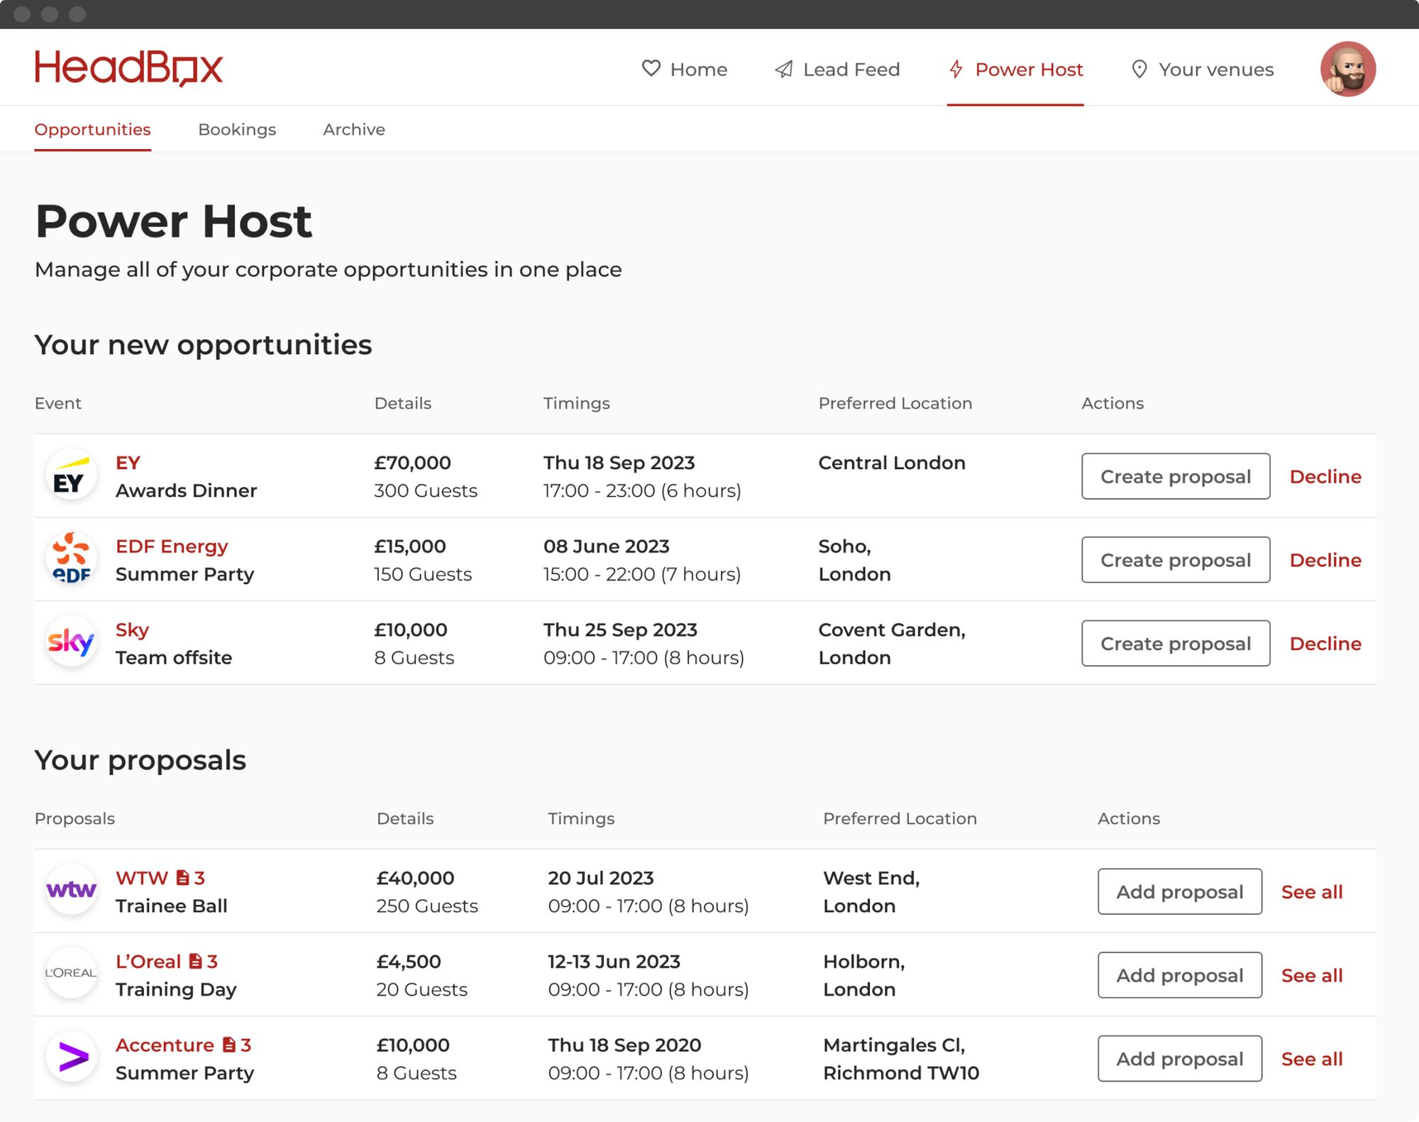Switch to the Bookings tab
The height and width of the screenshot is (1122, 1419).
238,129
